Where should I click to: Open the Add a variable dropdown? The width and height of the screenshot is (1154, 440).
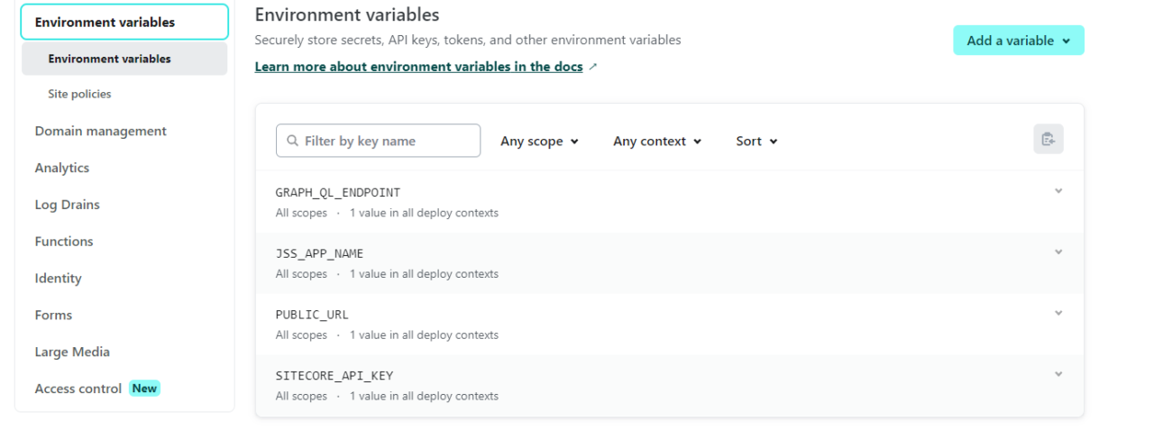[1018, 41]
